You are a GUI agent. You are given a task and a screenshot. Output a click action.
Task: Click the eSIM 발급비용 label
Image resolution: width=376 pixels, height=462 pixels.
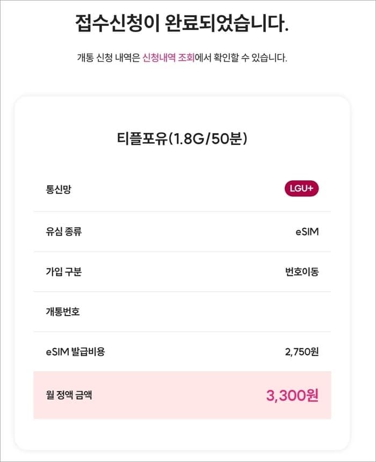click(76, 351)
